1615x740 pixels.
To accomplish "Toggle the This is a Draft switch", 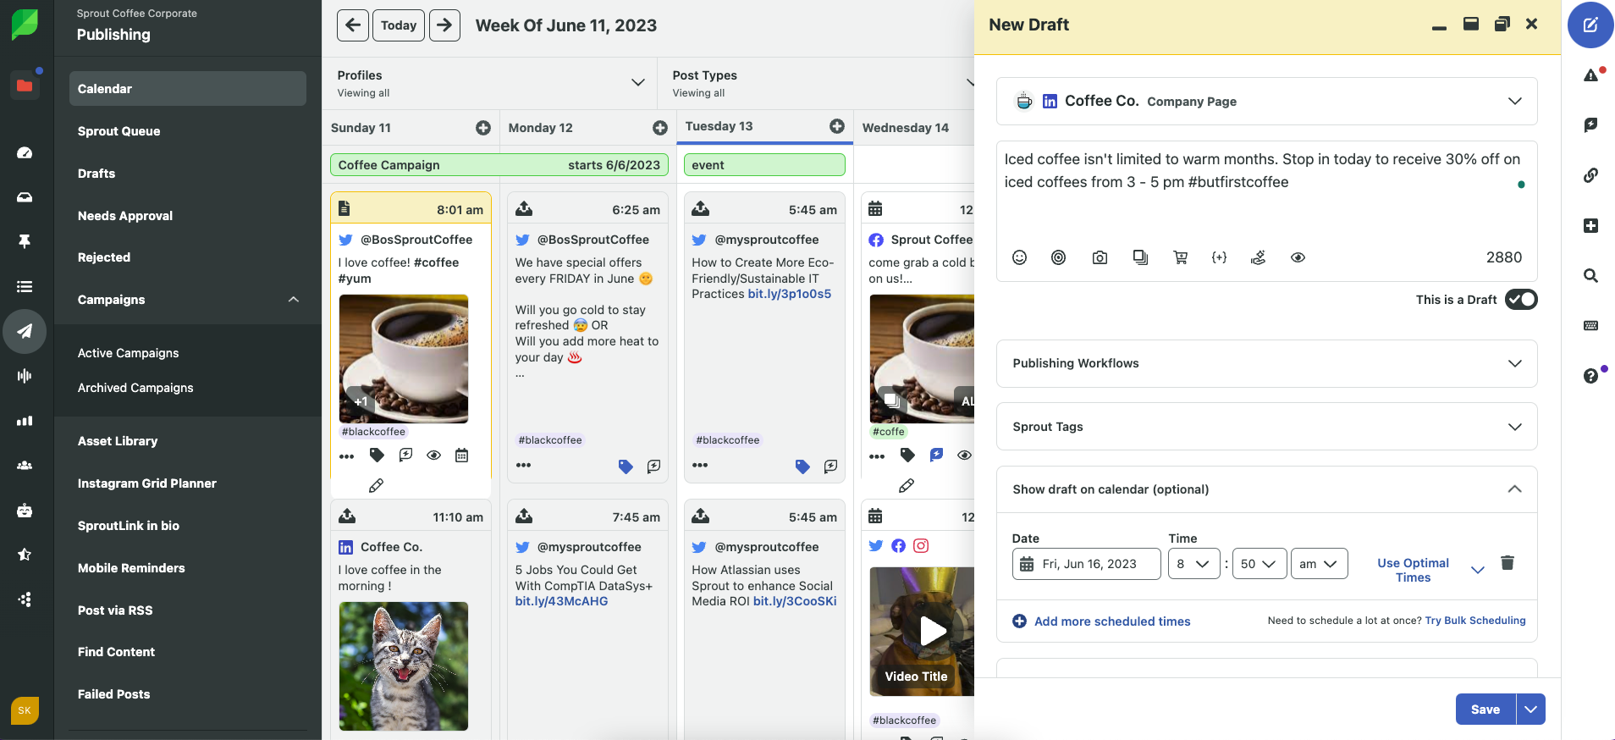I will (1520, 300).
